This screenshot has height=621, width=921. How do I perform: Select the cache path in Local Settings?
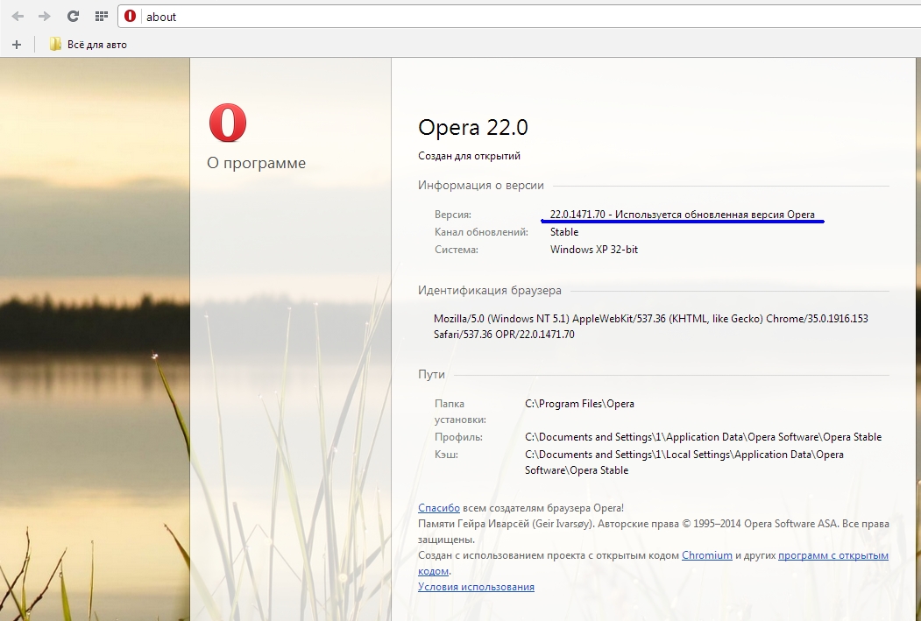click(x=684, y=462)
